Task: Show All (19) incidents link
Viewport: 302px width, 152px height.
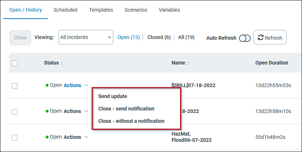Action: [x=186, y=37]
